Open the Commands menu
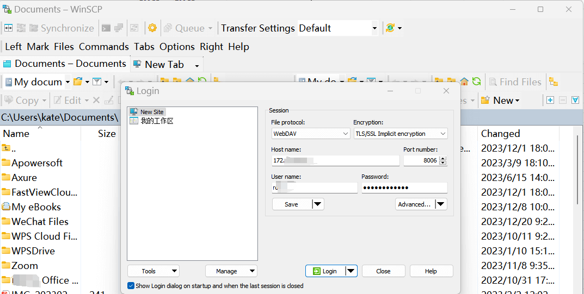Image resolution: width=584 pixels, height=294 pixels. pyautogui.click(x=104, y=47)
